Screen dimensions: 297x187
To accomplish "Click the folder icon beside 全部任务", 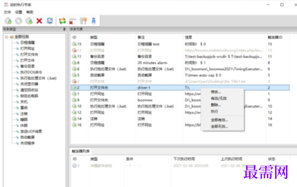I will 12,37.
